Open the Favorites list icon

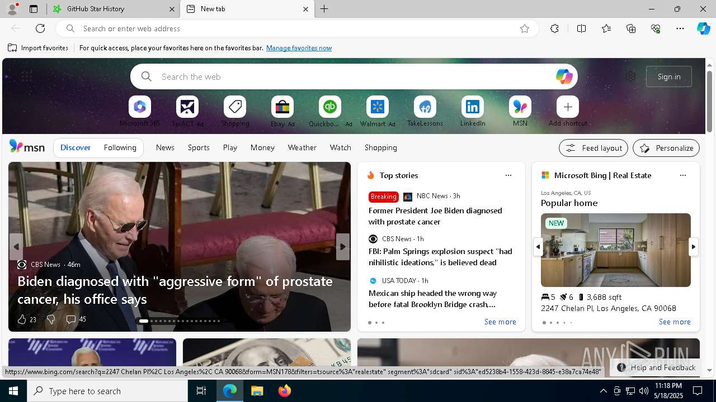606,28
